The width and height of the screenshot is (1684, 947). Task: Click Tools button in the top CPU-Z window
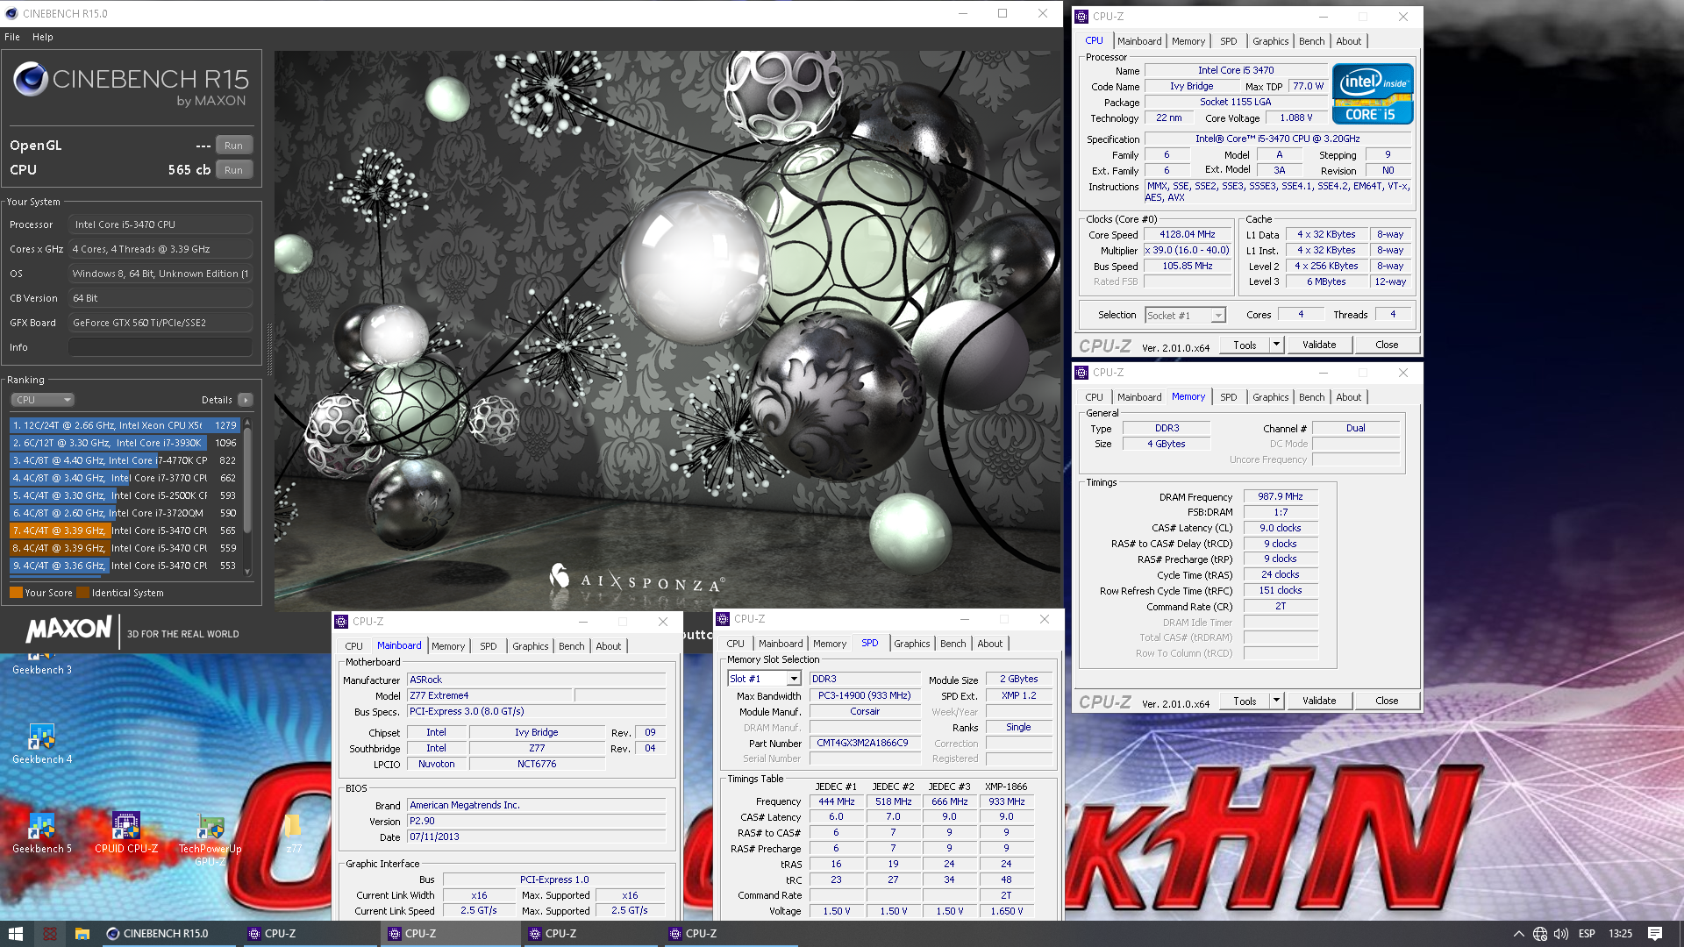[1245, 345]
